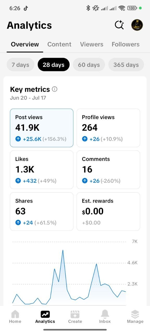The height and width of the screenshot is (333, 150).
Task: Select the 60 days range pill
Action: point(89,65)
